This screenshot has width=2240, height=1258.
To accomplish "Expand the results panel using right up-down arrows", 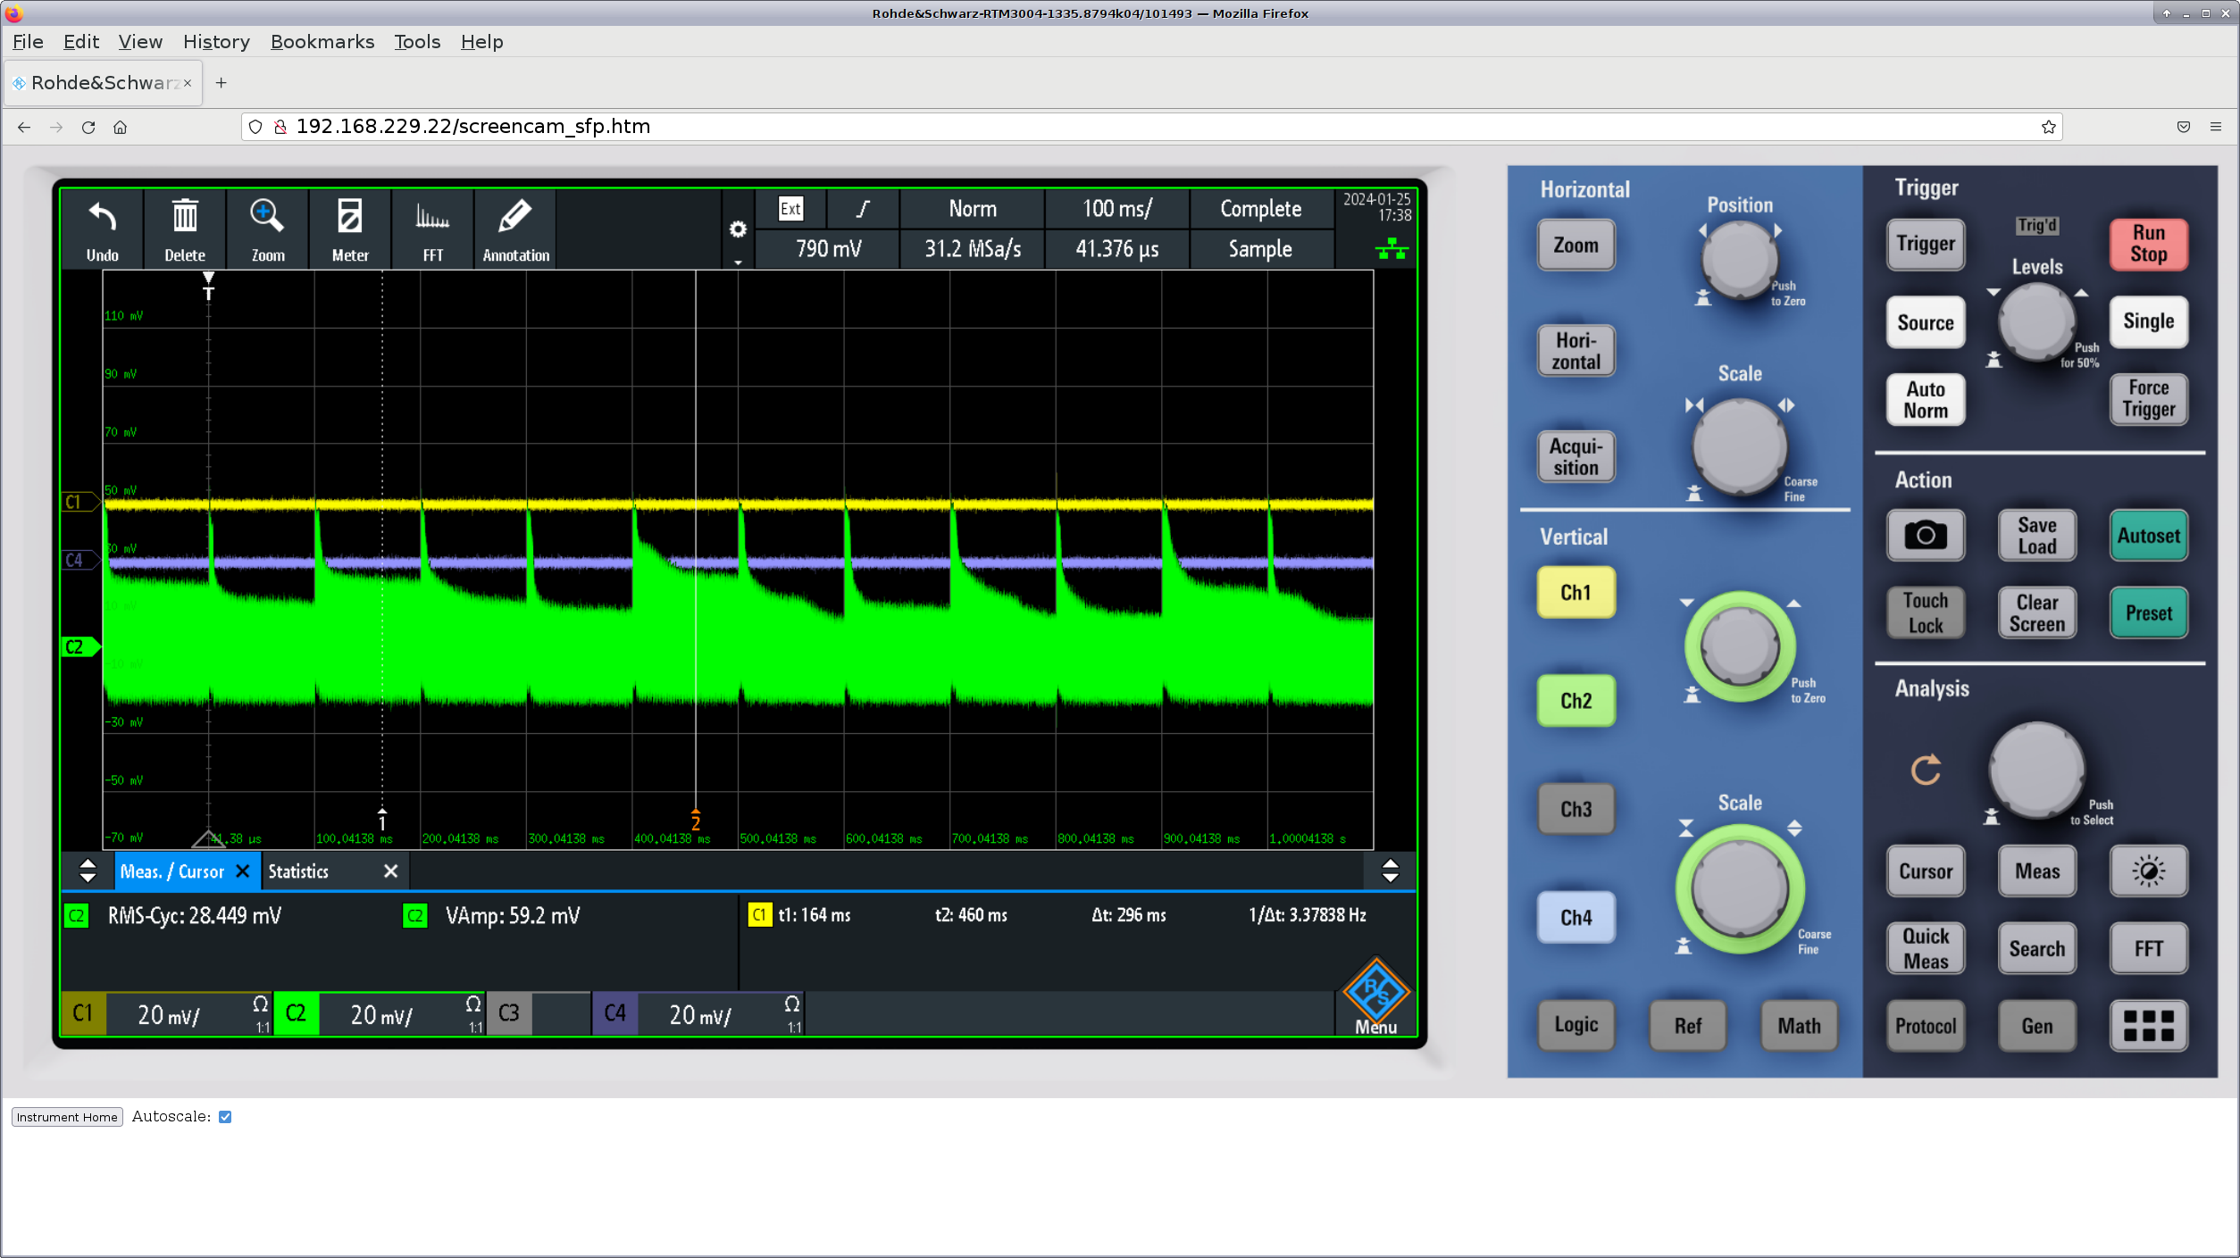I will pos(1390,871).
